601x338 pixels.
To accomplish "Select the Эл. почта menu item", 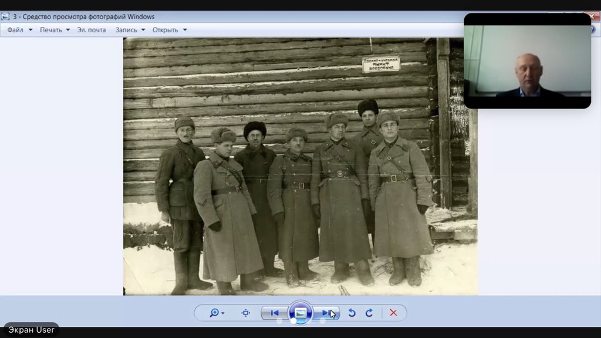I will [x=92, y=30].
